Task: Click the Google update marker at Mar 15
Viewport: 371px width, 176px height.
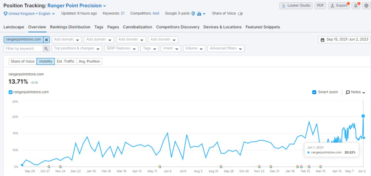Action: [x=320, y=167]
